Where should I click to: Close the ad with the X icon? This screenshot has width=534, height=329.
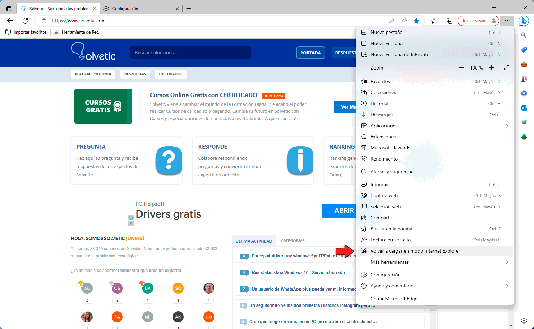pyautogui.click(x=131, y=223)
